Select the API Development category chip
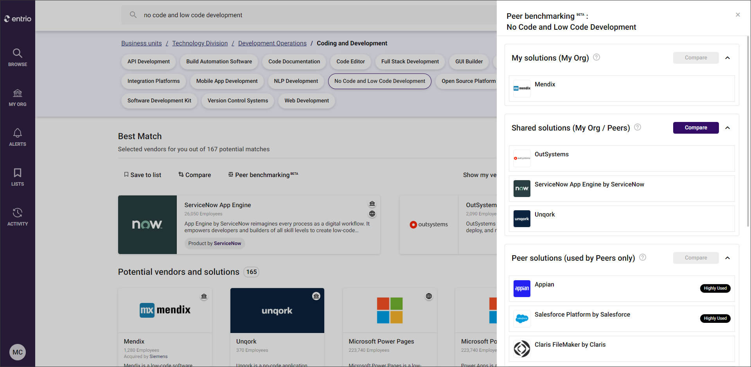751x367 pixels. 149,61
